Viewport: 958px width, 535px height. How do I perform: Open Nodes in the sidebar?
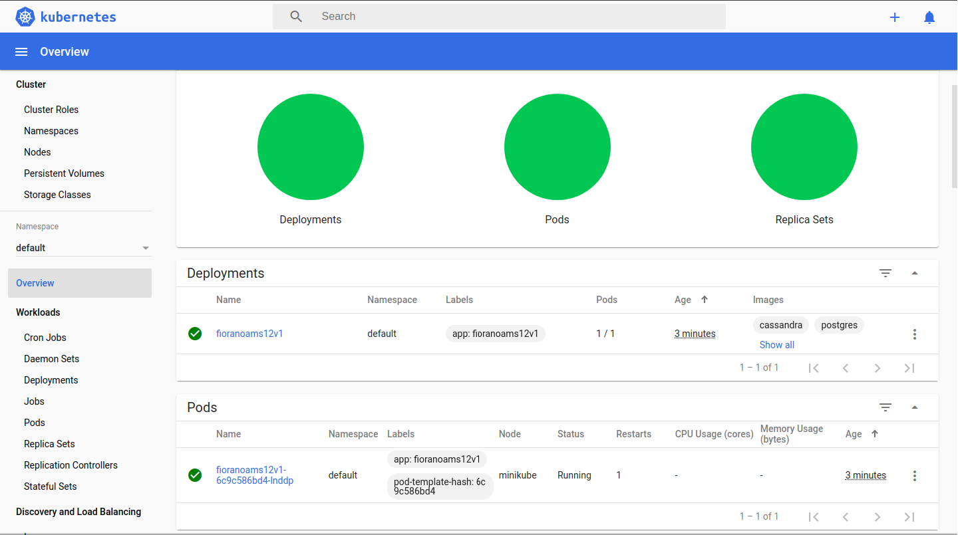(37, 152)
